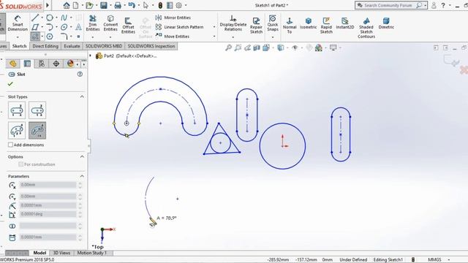The height and width of the screenshot is (263, 468).
Task: Collapse the Options section
Action: point(82,156)
